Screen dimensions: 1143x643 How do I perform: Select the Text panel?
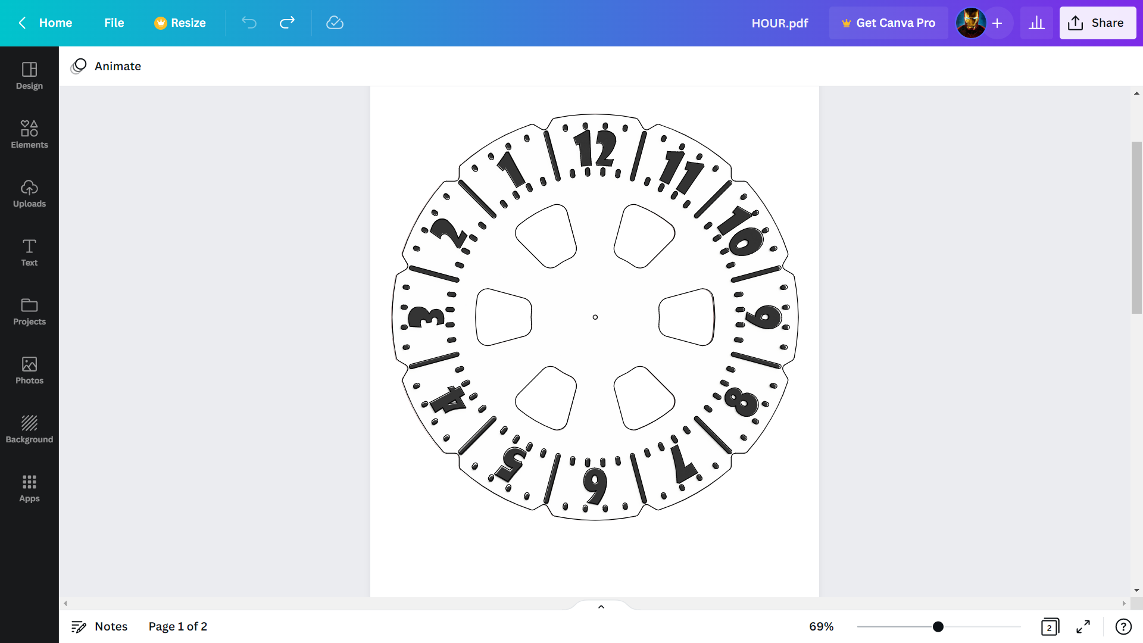pyautogui.click(x=29, y=252)
